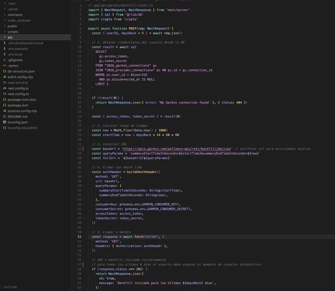Open next-env.d.ts in the explorer
Viewport: 335px width, 291px height.
18,82
